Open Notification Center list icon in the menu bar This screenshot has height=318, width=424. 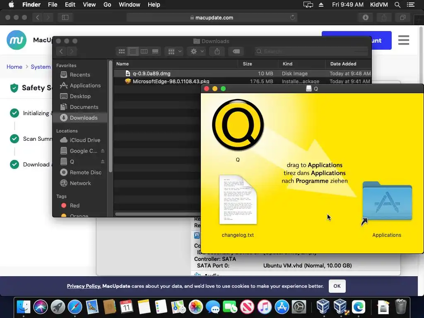coord(411,5)
